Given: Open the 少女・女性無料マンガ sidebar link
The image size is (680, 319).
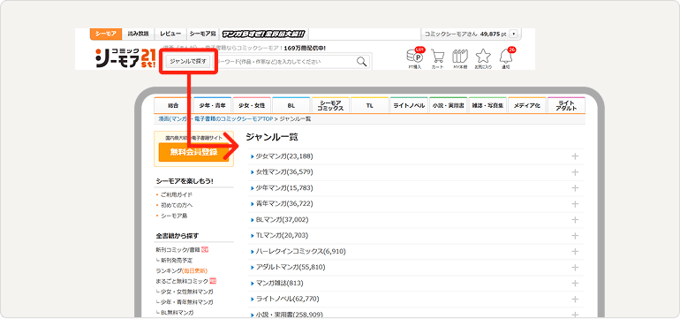Looking at the screenshot, I should pos(187,292).
